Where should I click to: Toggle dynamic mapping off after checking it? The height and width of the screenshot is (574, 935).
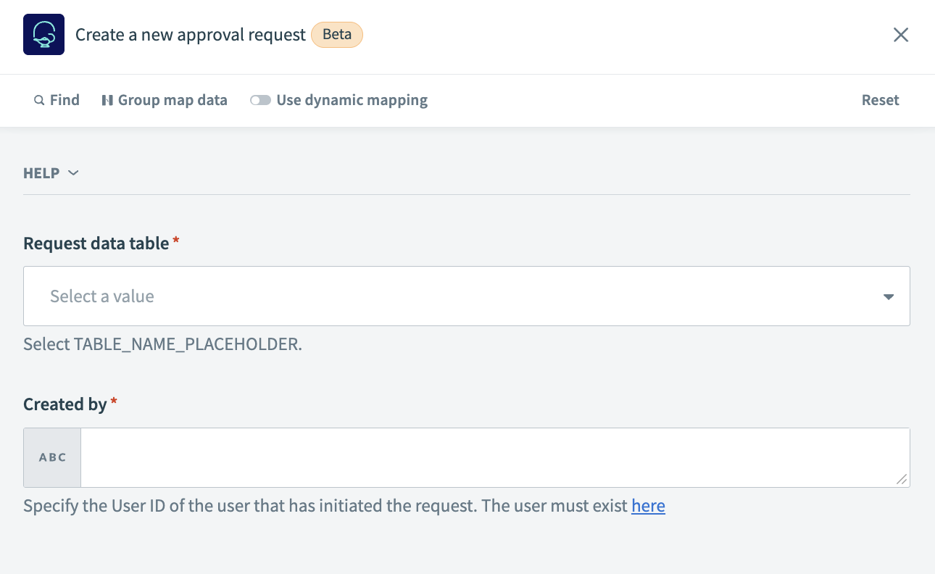(259, 100)
